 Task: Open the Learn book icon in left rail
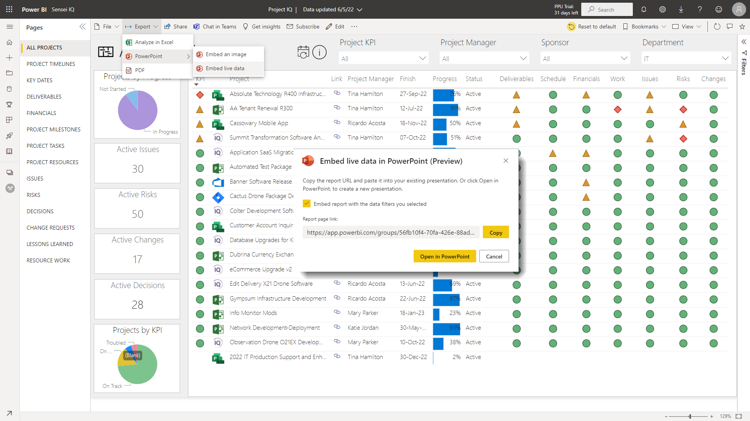click(x=10, y=151)
